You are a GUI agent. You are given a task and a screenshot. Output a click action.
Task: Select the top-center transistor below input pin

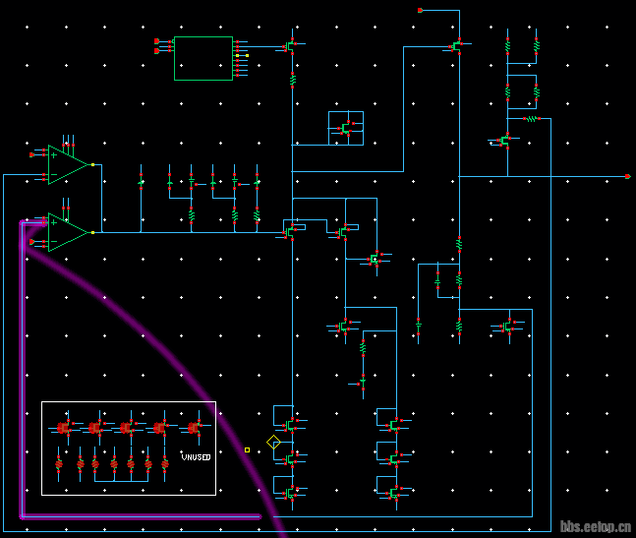(x=457, y=45)
